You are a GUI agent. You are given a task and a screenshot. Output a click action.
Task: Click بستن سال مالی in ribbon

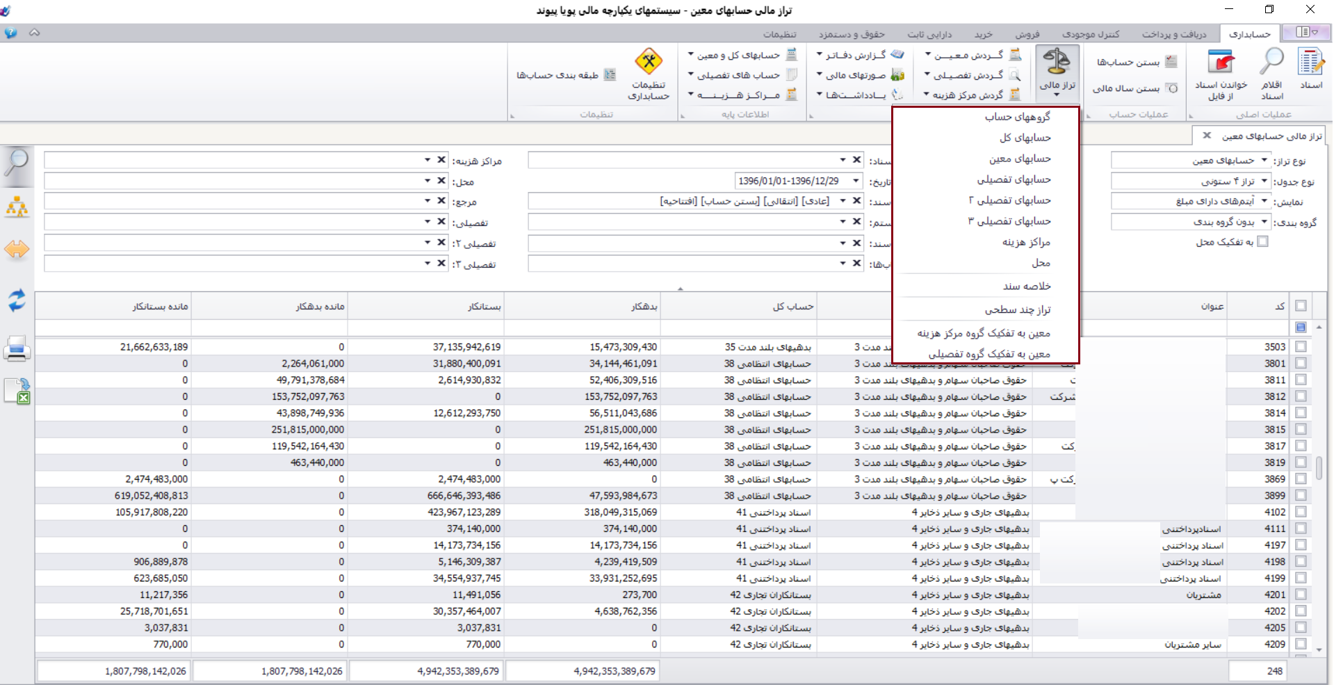(1134, 88)
